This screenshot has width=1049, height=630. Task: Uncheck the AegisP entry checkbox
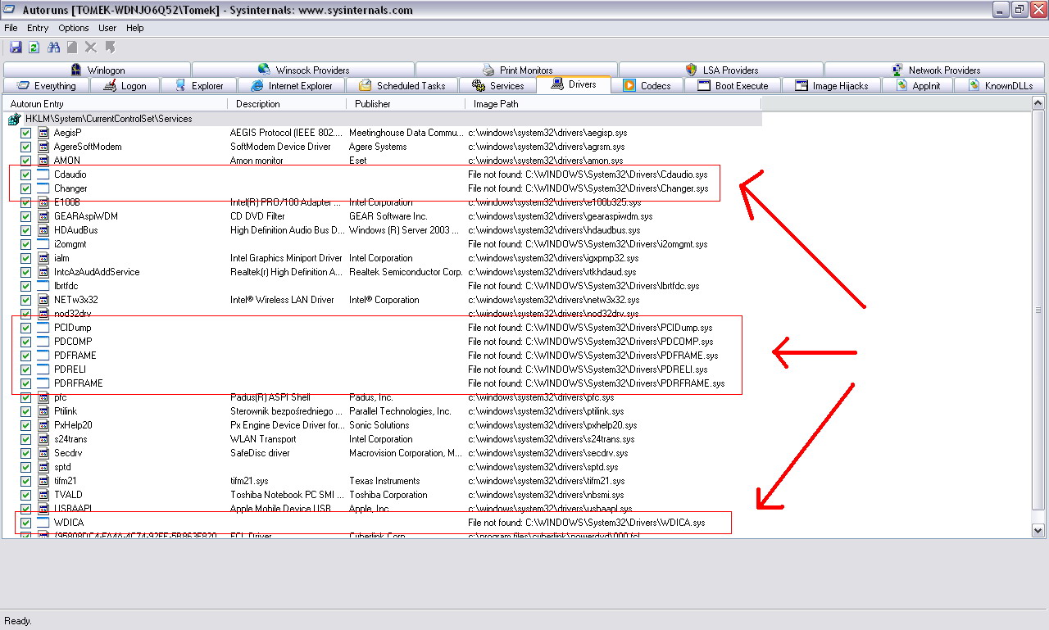[26, 133]
